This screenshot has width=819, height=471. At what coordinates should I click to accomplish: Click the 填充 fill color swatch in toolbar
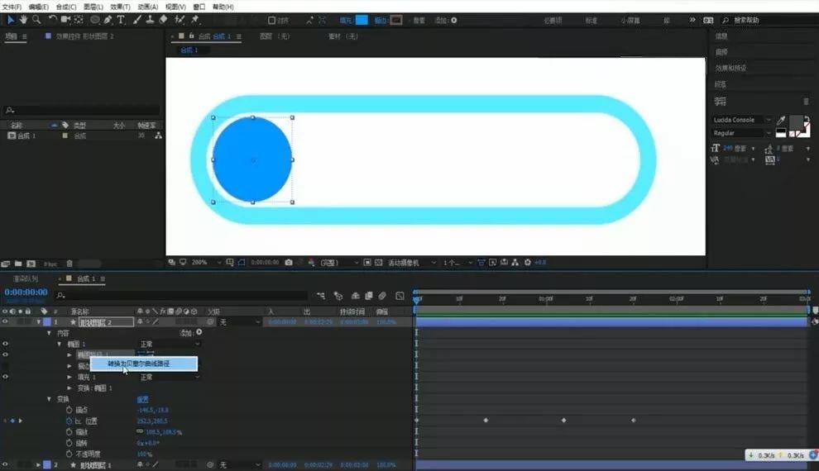(x=362, y=21)
